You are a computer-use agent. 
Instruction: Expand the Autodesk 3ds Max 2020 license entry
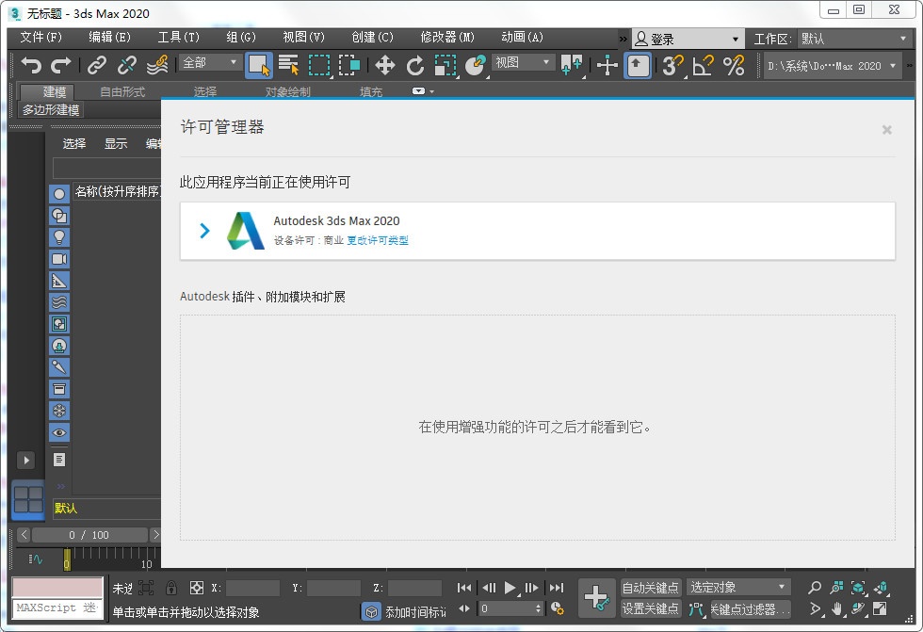click(x=205, y=231)
